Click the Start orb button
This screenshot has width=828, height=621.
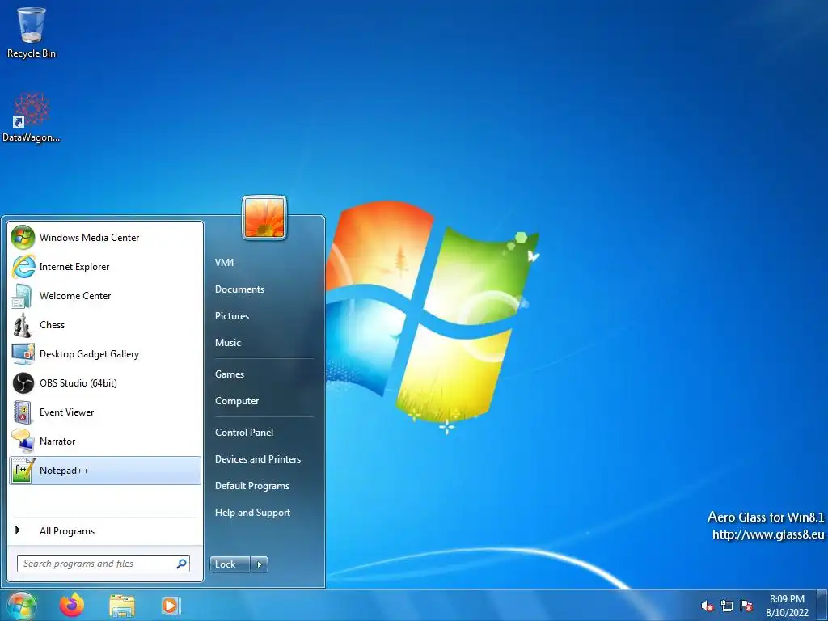click(22, 606)
